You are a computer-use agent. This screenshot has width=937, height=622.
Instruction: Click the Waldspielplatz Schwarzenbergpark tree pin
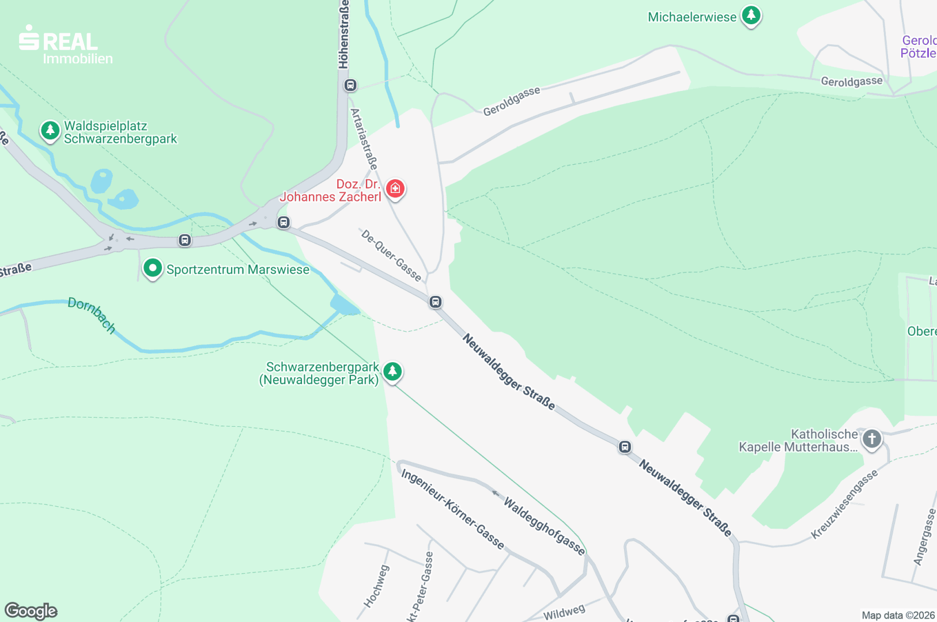(50, 131)
